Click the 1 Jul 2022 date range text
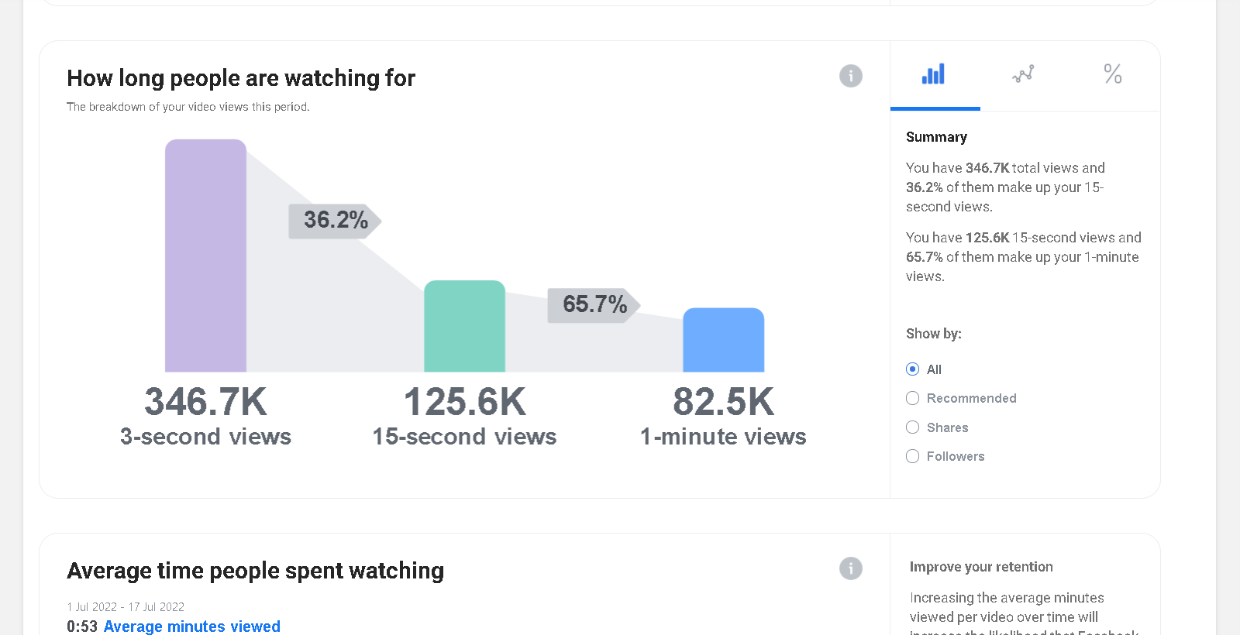Viewport: 1240px width, 635px height. (126, 607)
